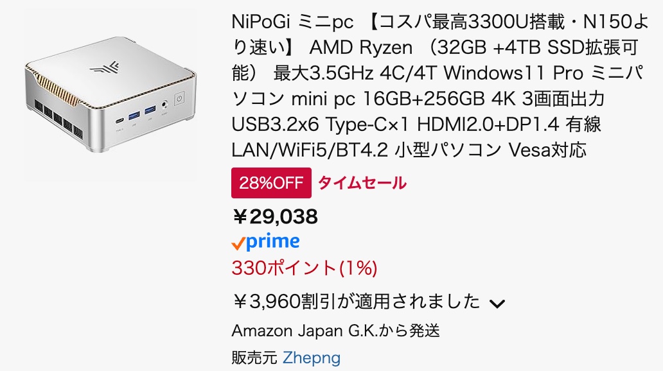The width and height of the screenshot is (663, 371).
Task: Click the 28%OFF red badge
Action: pos(271,183)
